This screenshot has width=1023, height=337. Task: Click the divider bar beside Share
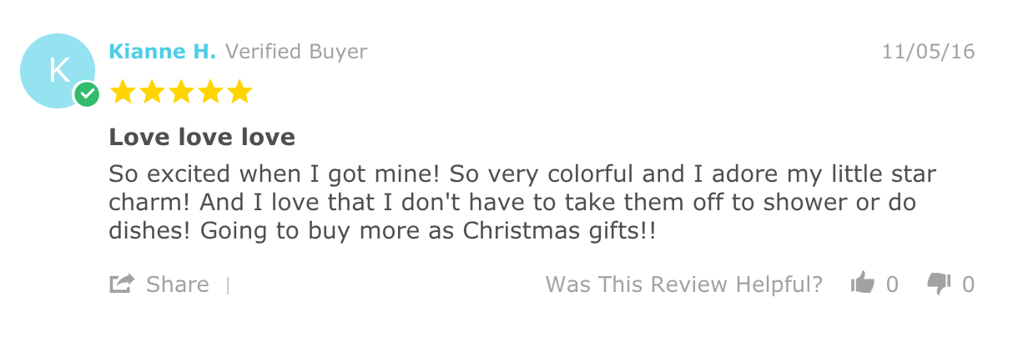(227, 285)
